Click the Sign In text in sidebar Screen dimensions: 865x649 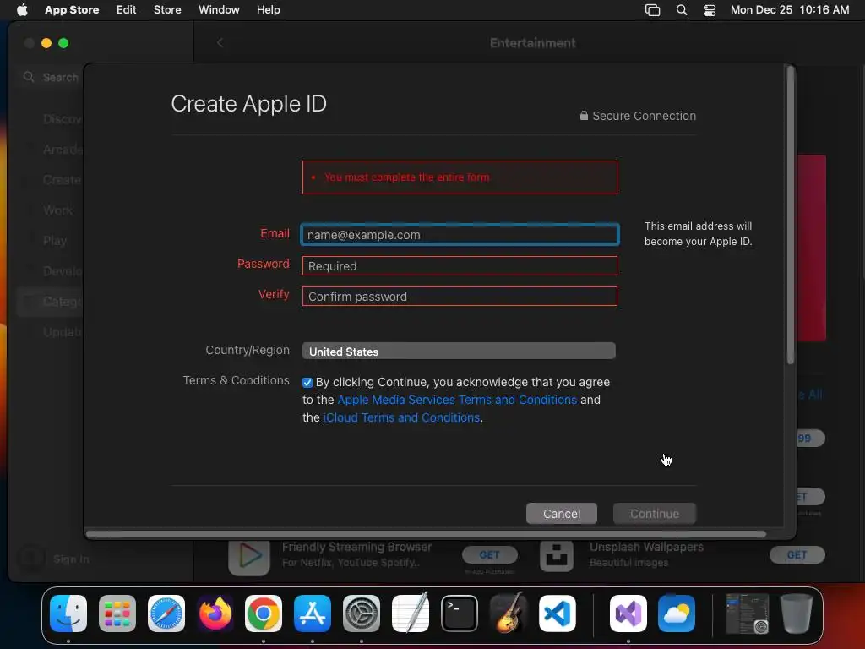[x=71, y=559]
